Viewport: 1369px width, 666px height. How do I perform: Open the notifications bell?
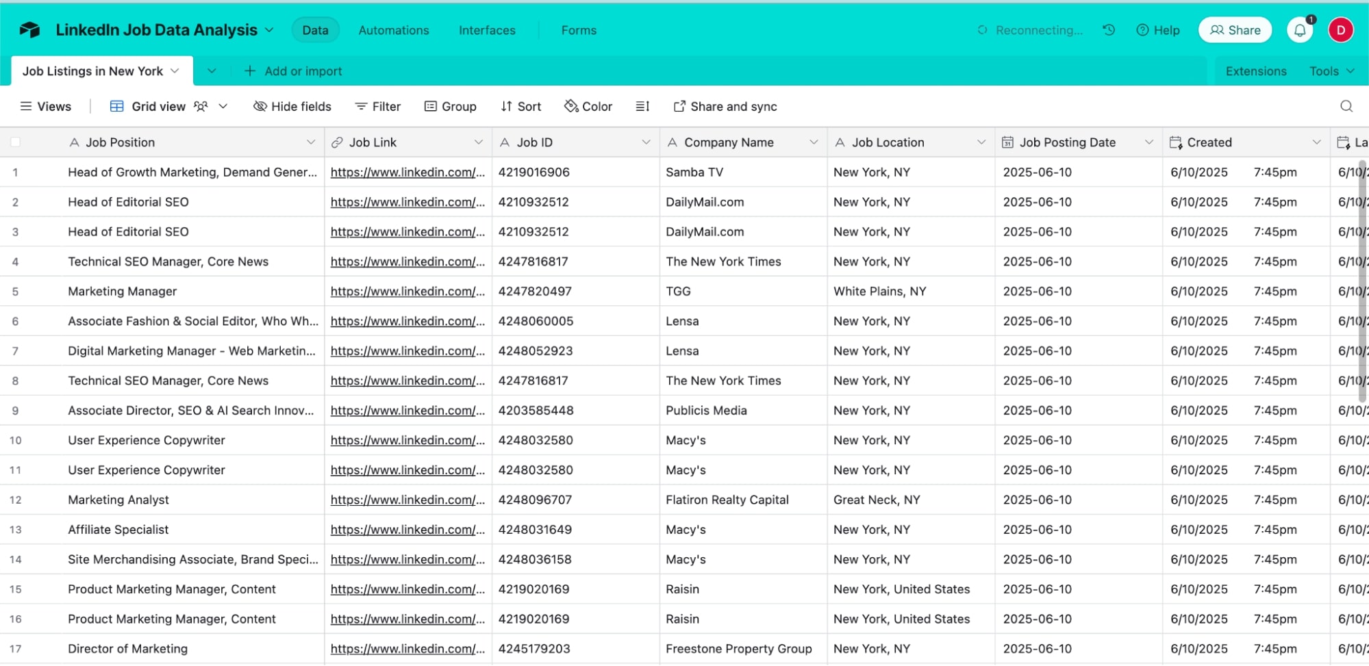(1300, 30)
